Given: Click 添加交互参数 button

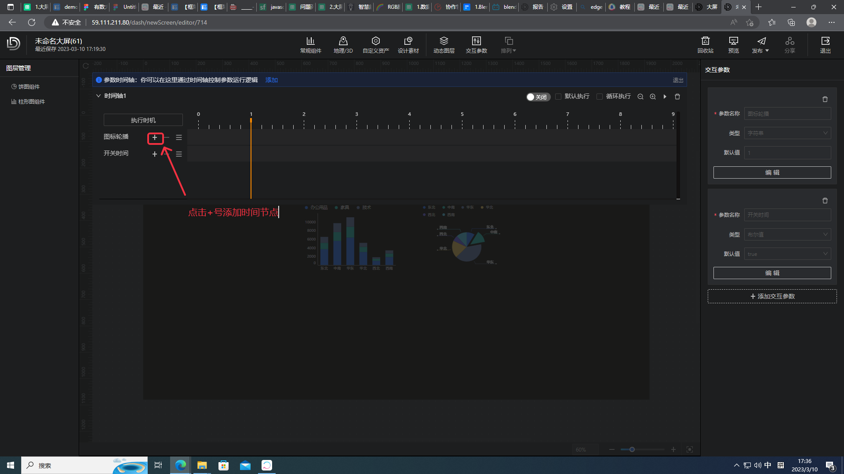Looking at the screenshot, I should tap(772, 296).
